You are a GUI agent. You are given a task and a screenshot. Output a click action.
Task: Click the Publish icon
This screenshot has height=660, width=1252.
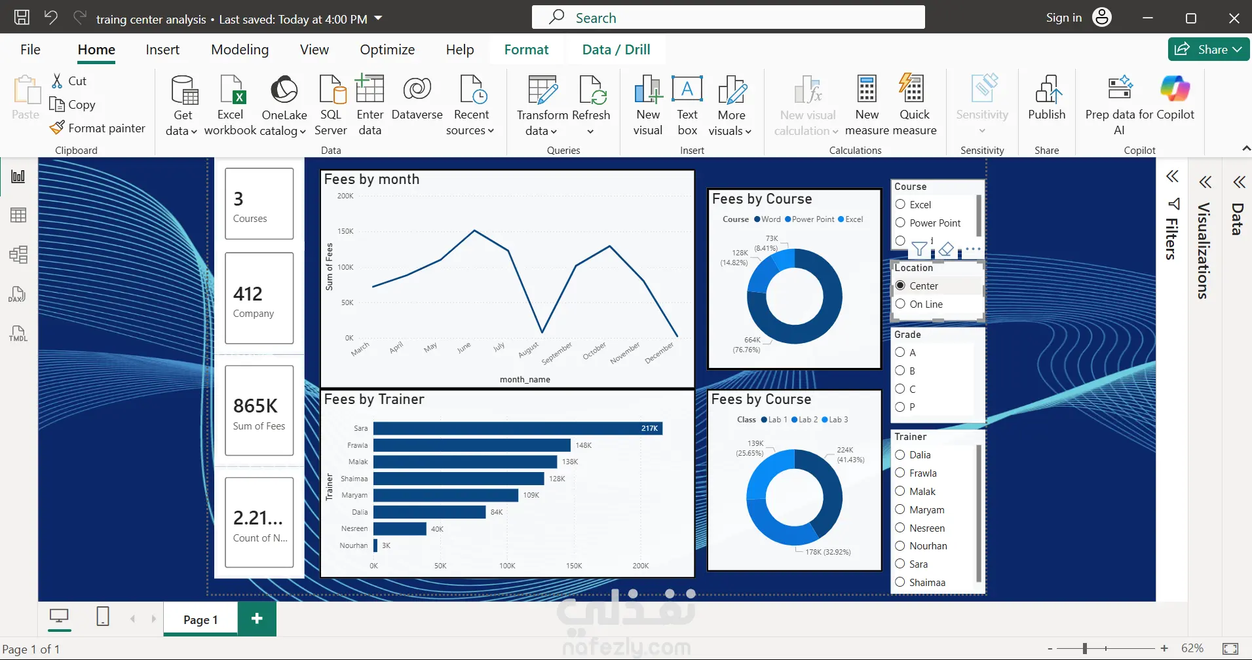1047,90
